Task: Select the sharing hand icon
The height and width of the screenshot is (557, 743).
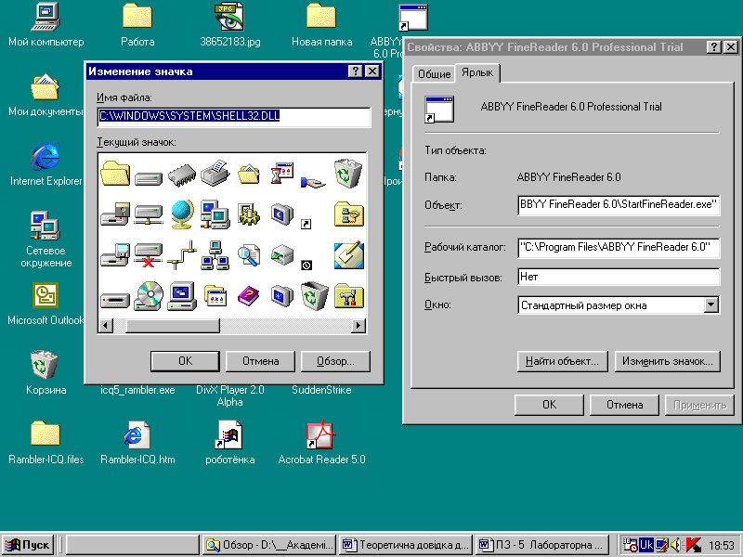Action: (313, 181)
